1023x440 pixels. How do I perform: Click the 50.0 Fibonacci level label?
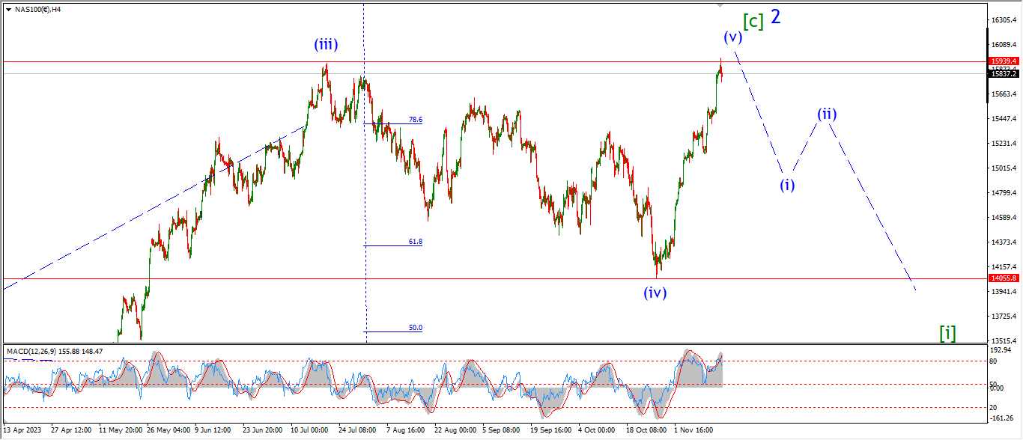point(415,328)
